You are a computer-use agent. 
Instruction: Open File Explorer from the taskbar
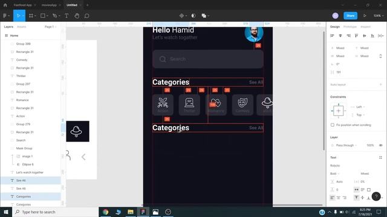click(131, 212)
